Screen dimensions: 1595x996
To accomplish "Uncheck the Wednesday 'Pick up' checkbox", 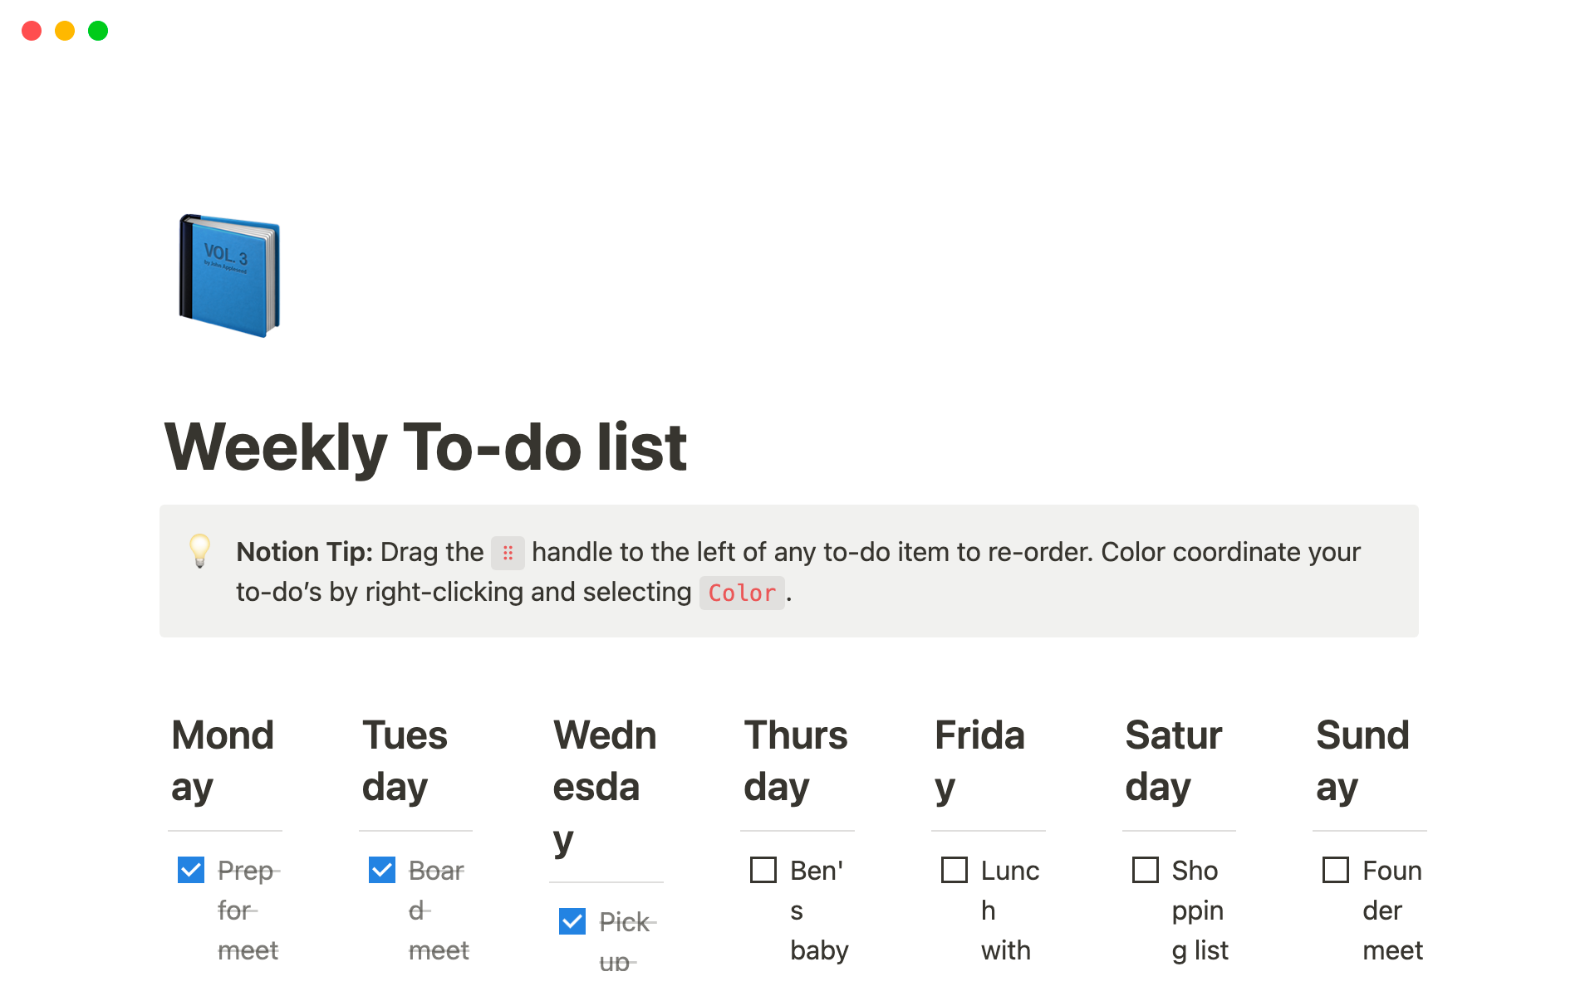I will click(572, 921).
